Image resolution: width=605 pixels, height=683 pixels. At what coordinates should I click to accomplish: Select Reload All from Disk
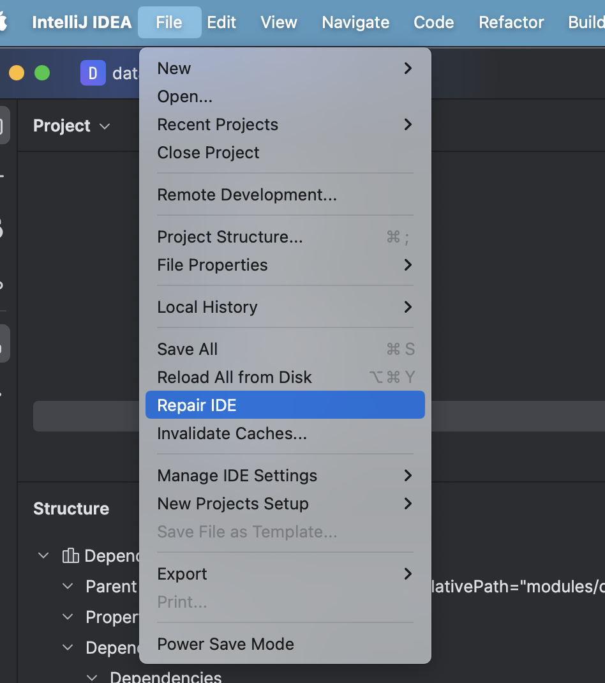[x=234, y=377]
